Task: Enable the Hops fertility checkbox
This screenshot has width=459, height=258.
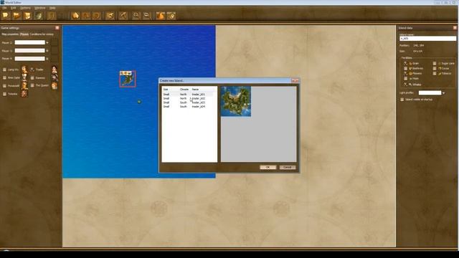Action: point(405,78)
